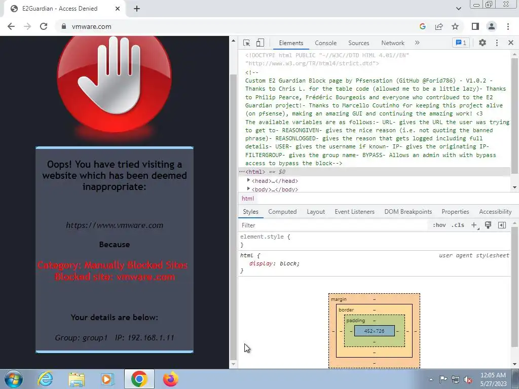
Task: Click the element.style rule block
Action: [x=374, y=241]
